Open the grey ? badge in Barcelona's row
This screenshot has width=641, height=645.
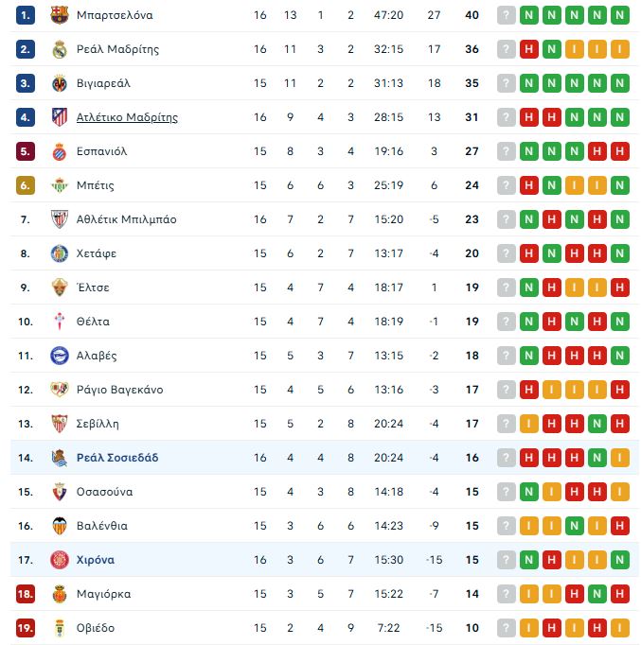[x=507, y=15]
